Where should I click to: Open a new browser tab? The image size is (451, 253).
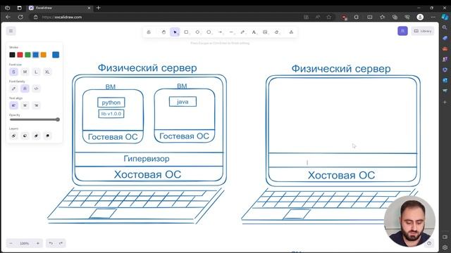pyautogui.click(x=99, y=8)
